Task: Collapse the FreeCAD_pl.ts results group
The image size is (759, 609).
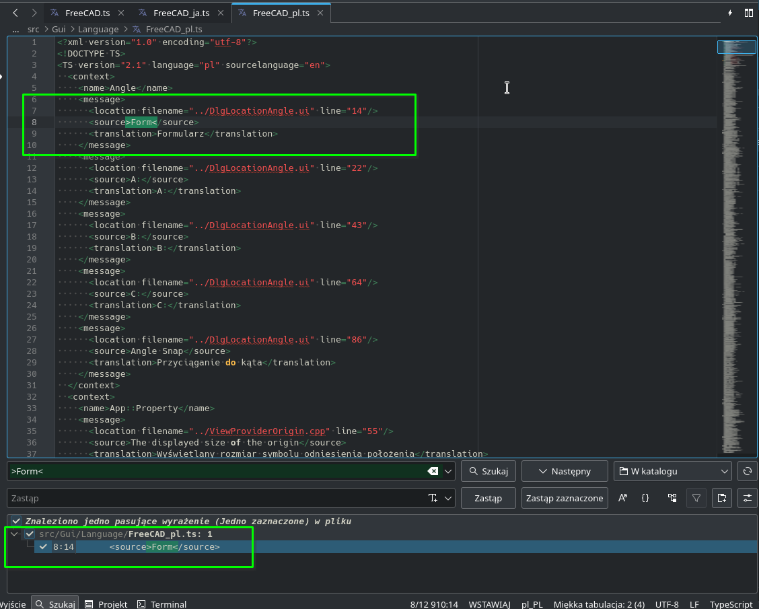Action: click(13, 534)
